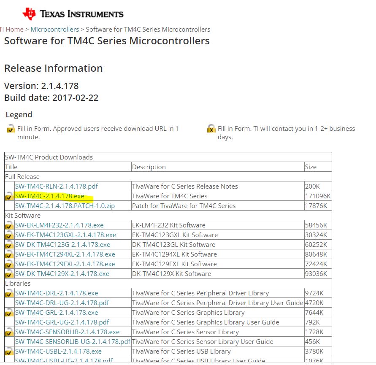Screen dimensions: 376x365
Task: Click lock icon beside SW-TM4C-SENSORLIB-2.1.4.178.exe
Action: pos(9,332)
